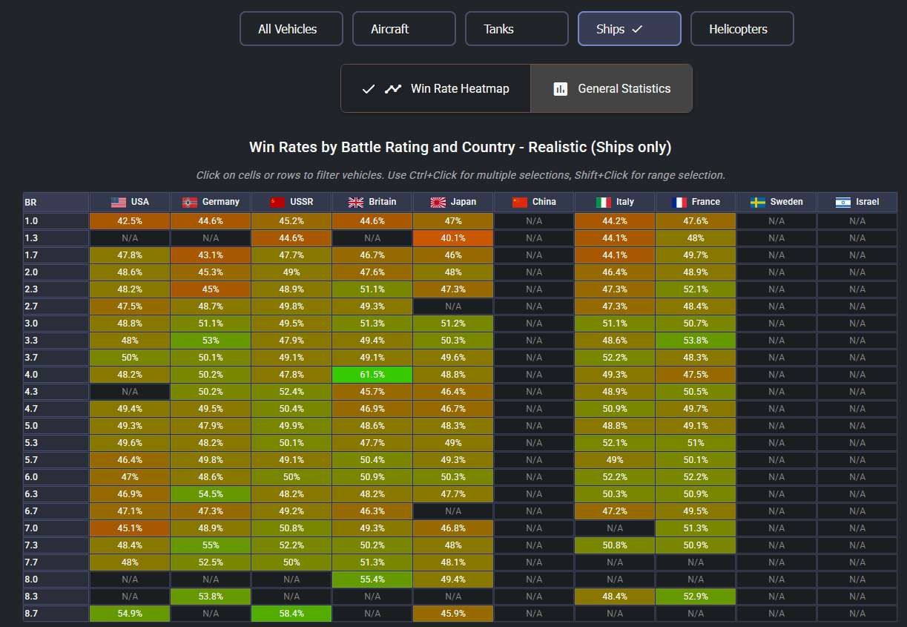Select the BR 3.3 row header

56,340
